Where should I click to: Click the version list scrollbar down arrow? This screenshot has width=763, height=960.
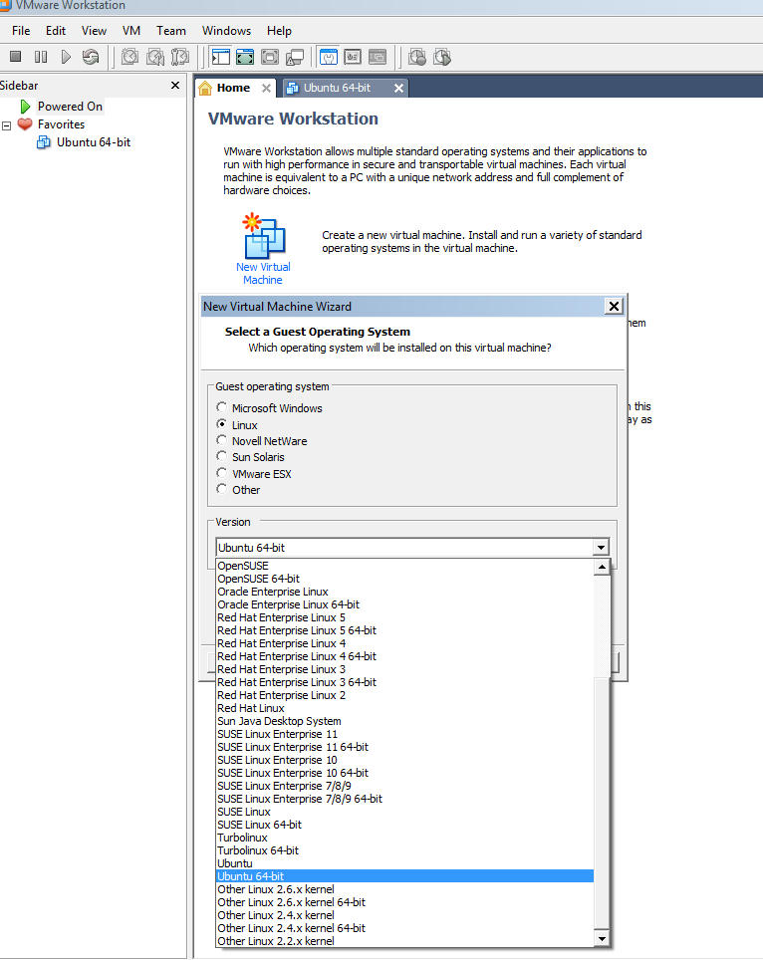[x=602, y=939]
